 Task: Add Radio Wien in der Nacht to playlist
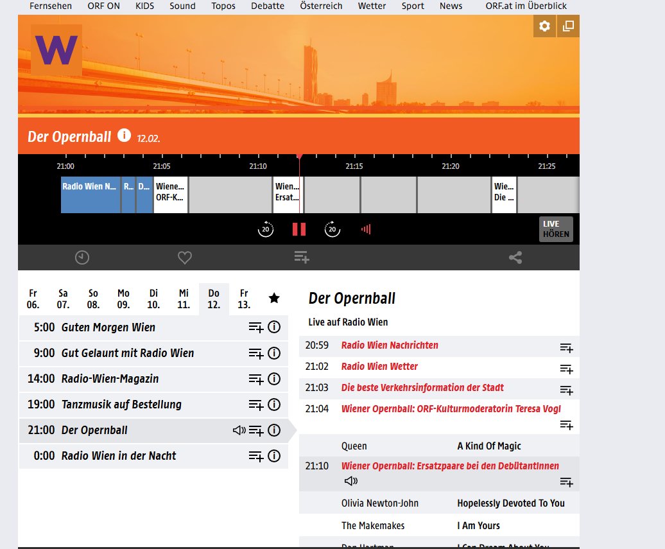255,456
